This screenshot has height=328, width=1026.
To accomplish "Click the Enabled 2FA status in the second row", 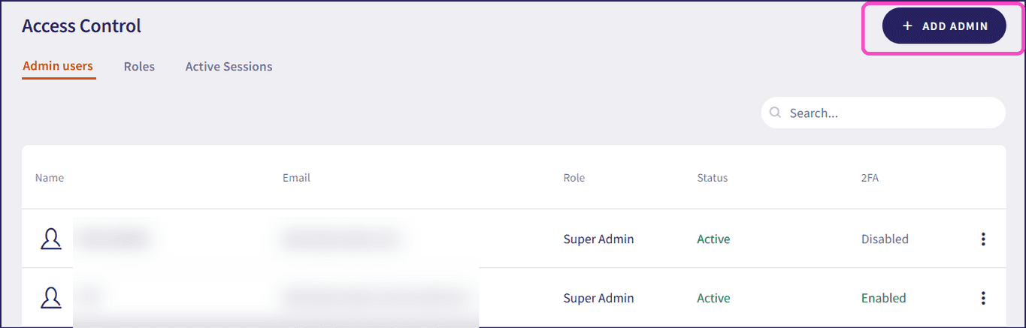I will click(884, 298).
